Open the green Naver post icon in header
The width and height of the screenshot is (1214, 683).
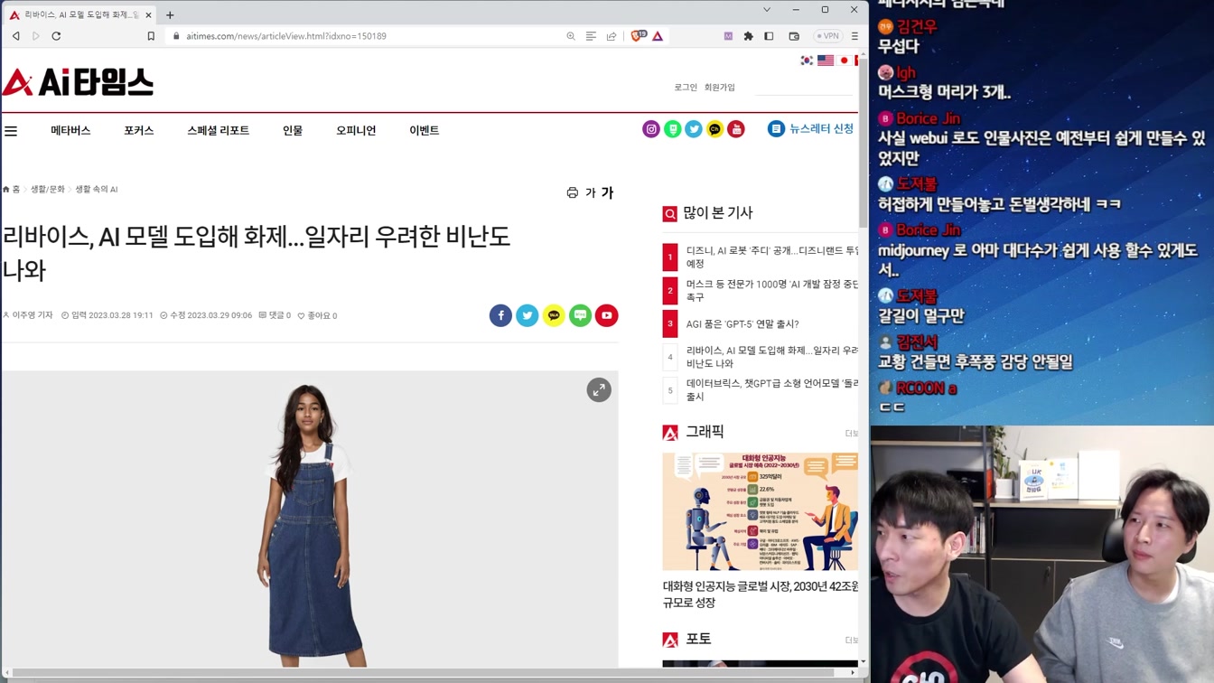click(x=673, y=129)
